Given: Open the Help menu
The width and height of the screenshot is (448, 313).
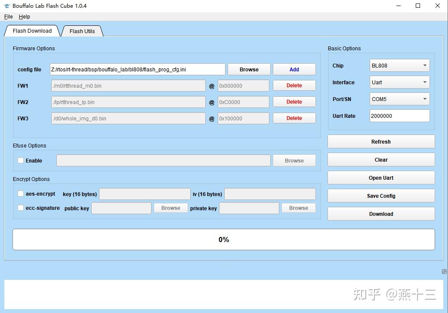Looking at the screenshot, I should click(x=25, y=16).
